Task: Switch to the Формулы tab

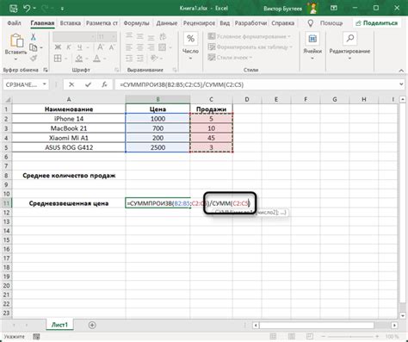Action: click(x=136, y=23)
